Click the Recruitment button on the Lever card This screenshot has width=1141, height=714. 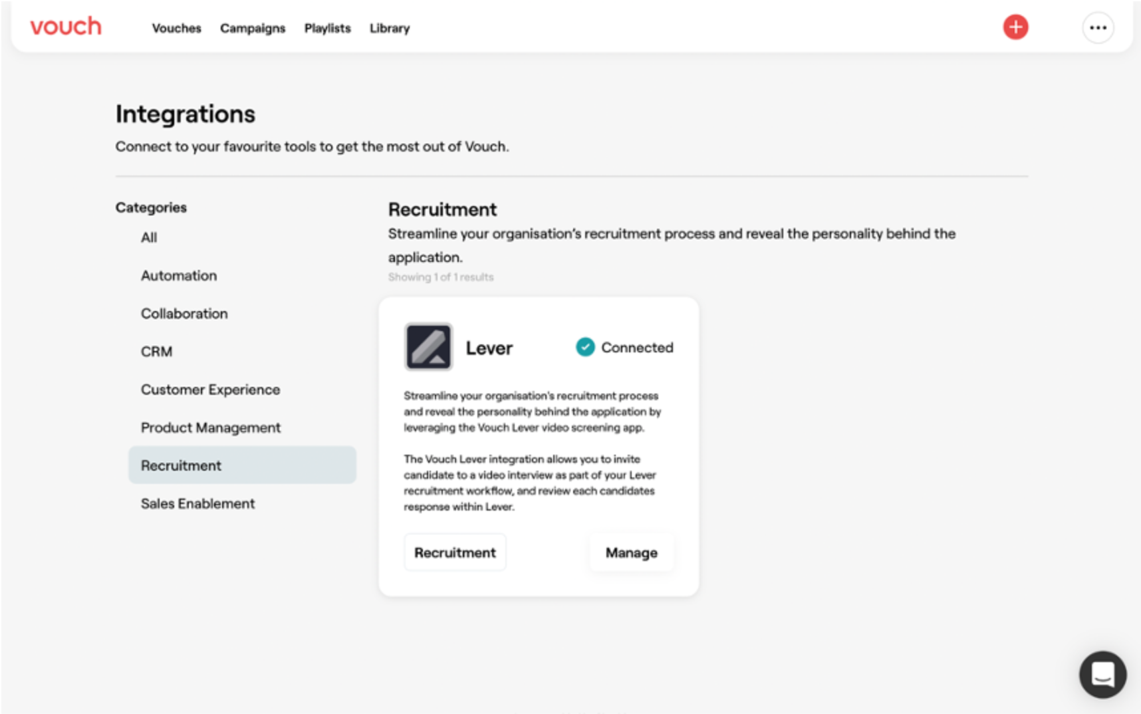point(455,552)
